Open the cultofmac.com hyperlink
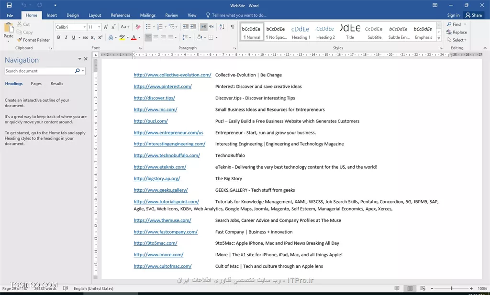 coord(163,266)
